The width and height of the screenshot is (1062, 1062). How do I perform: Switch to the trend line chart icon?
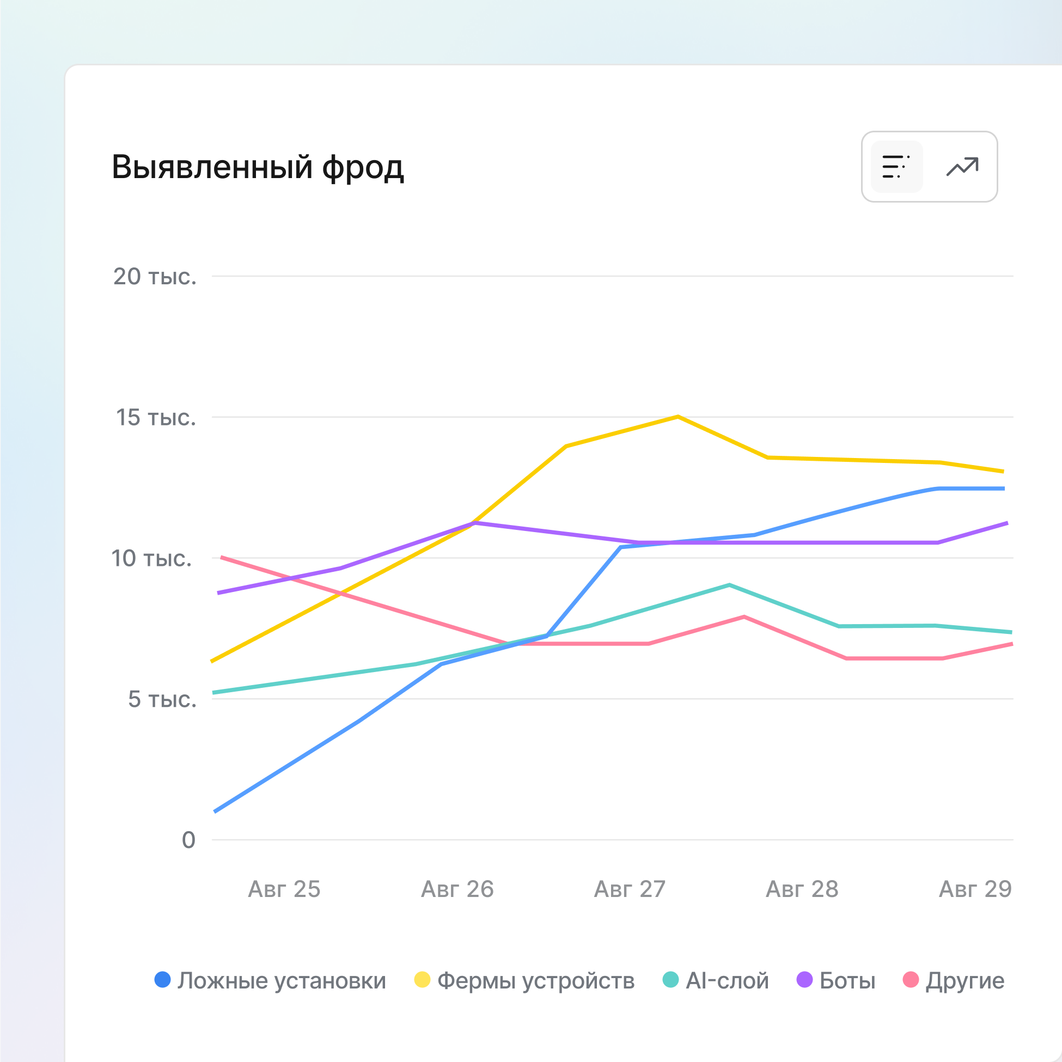point(962,167)
